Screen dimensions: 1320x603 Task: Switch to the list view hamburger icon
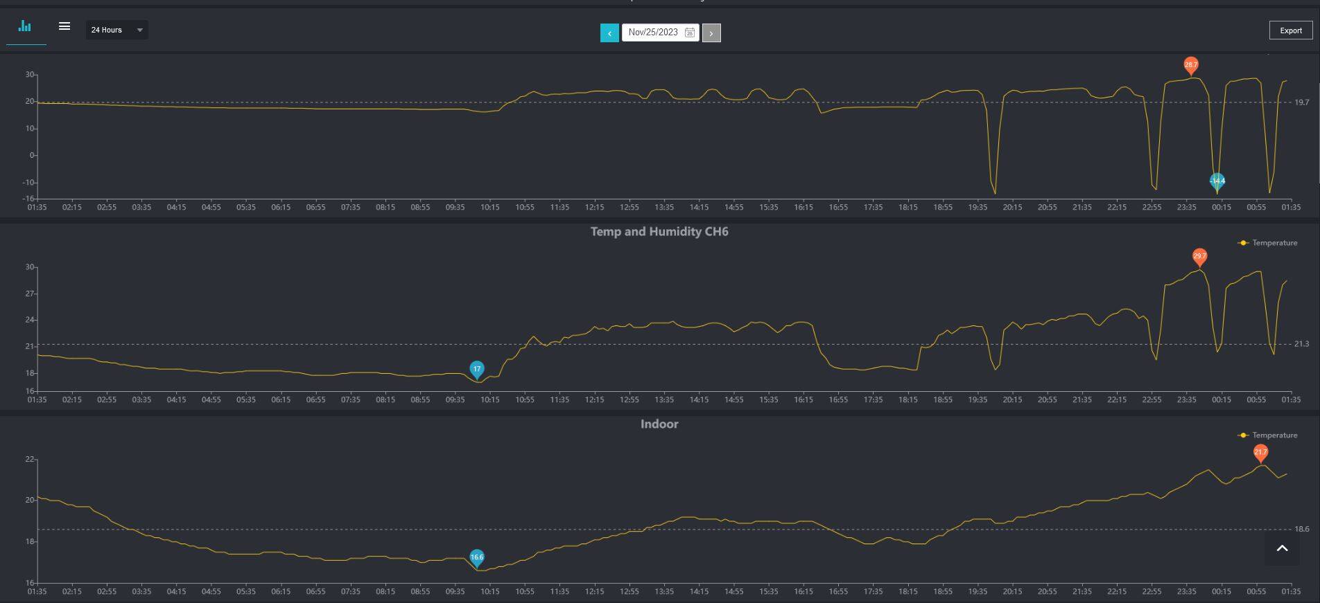64,26
